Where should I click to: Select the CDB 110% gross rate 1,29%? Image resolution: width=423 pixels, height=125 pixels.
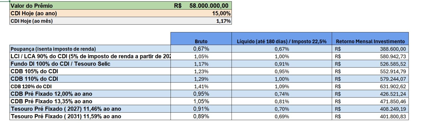[x=201, y=79]
